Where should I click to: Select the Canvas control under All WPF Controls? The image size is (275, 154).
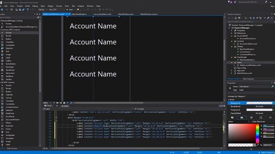click(x=9, y=98)
